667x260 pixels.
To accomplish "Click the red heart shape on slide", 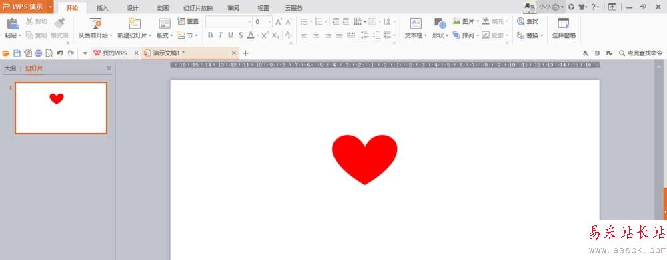I will point(365,159).
